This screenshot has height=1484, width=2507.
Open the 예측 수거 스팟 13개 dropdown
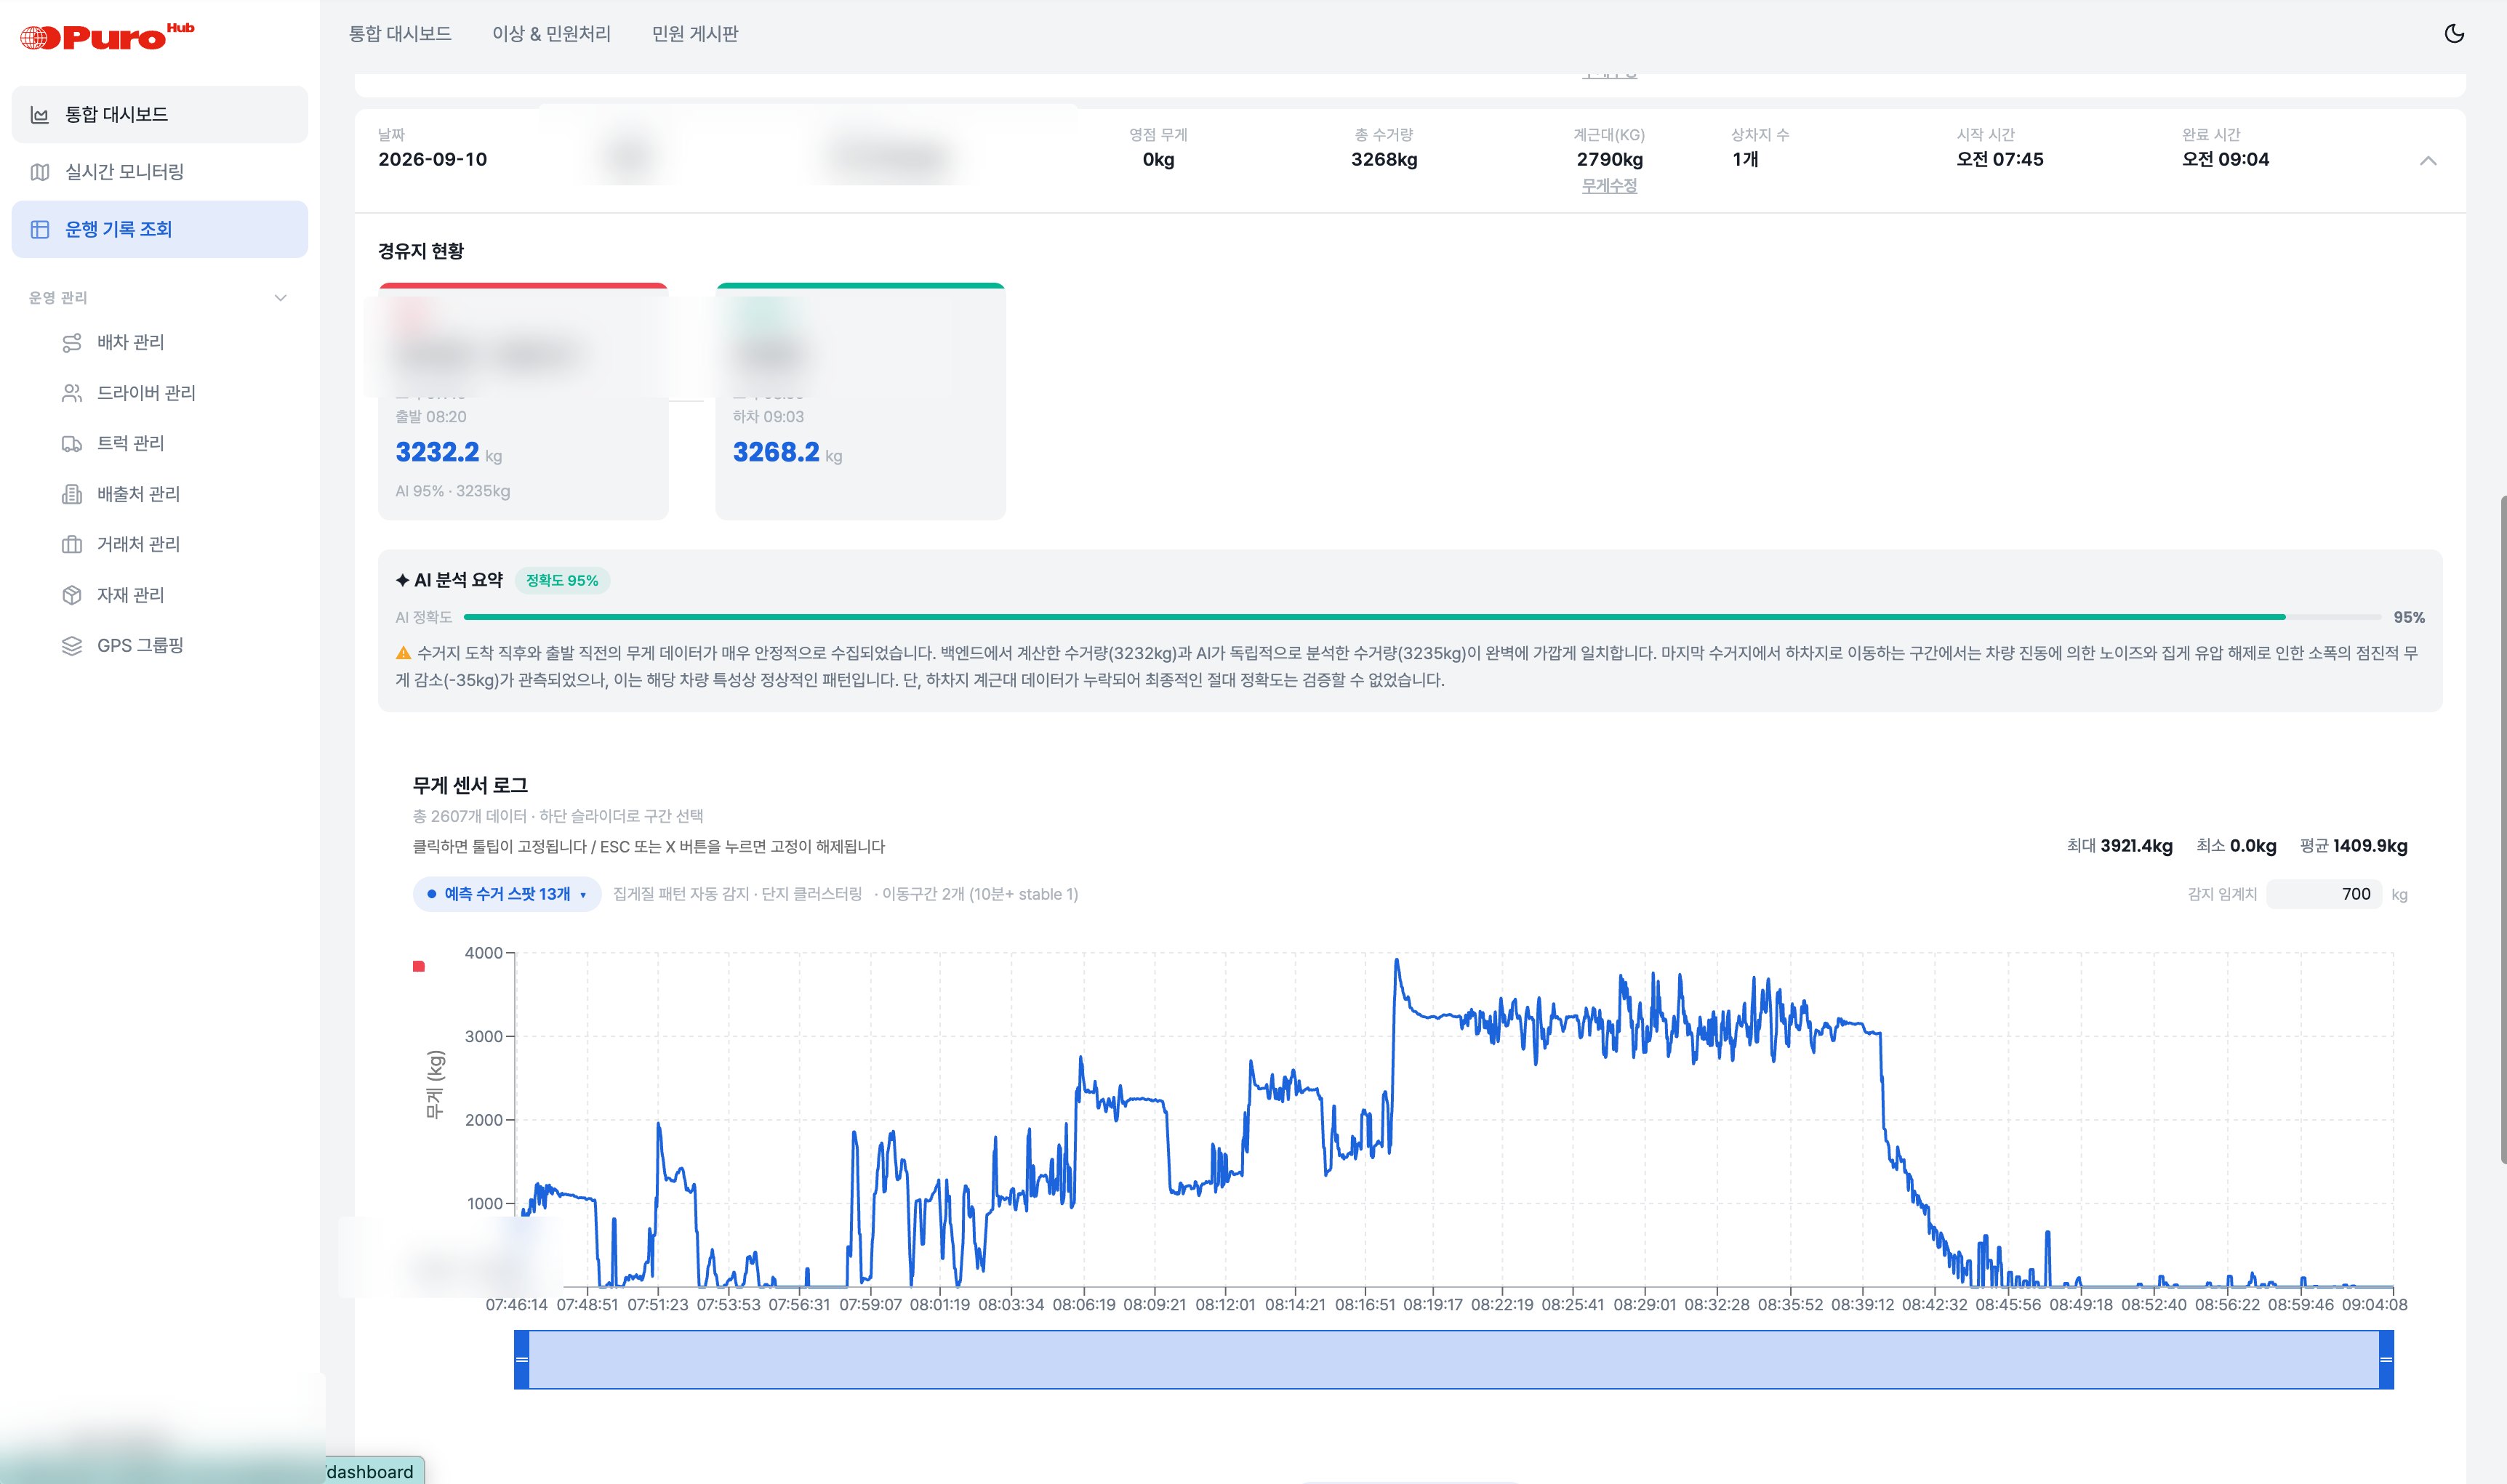click(508, 894)
